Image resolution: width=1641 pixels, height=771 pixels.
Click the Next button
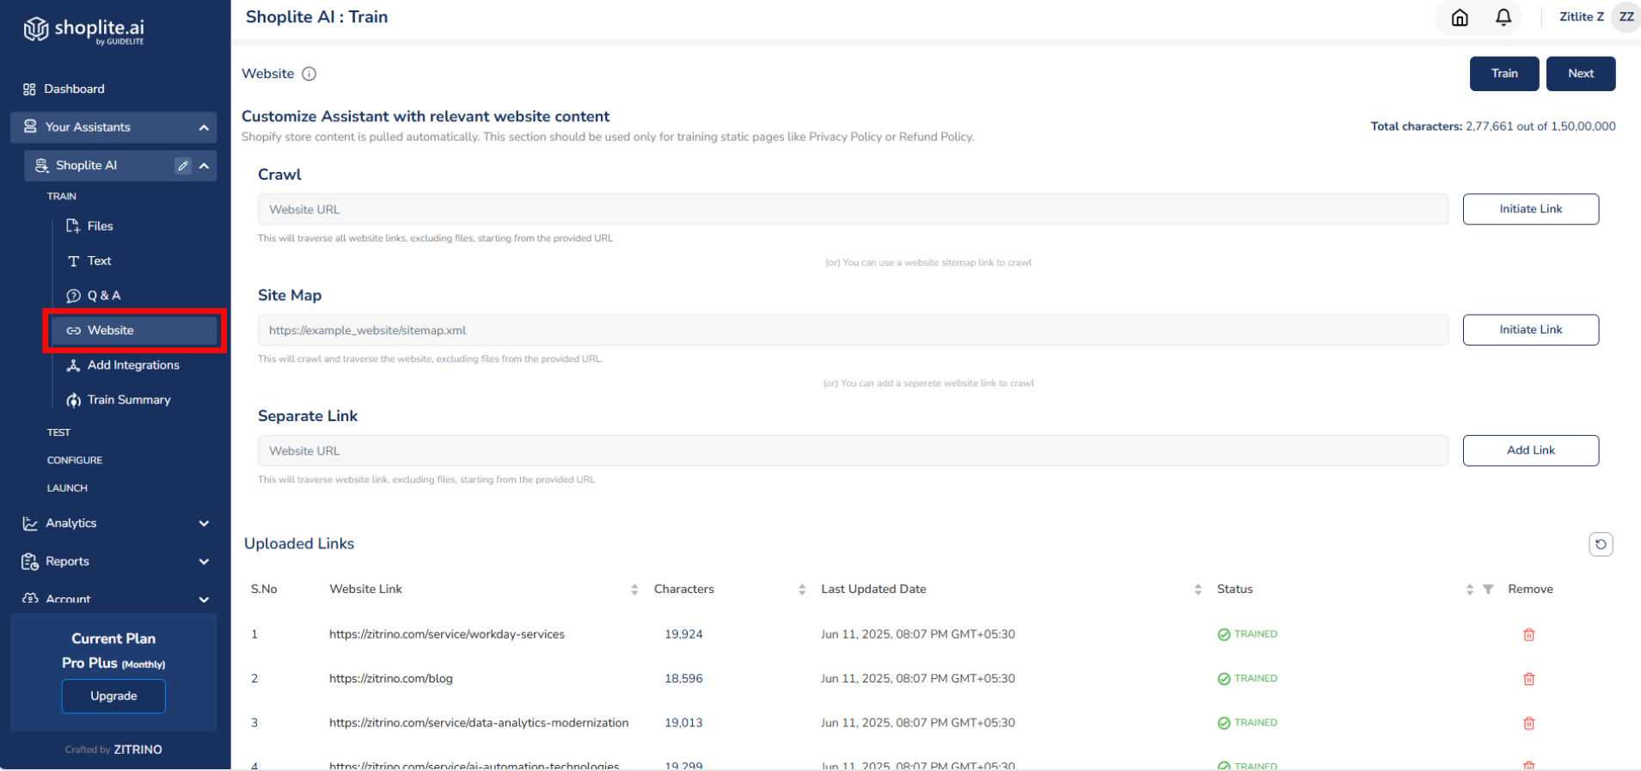(x=1581, y=74)
